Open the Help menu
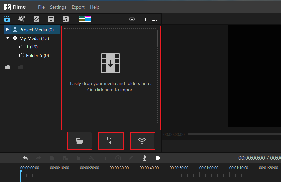This screenshot has width=281, height=182. tap(95, 7)
